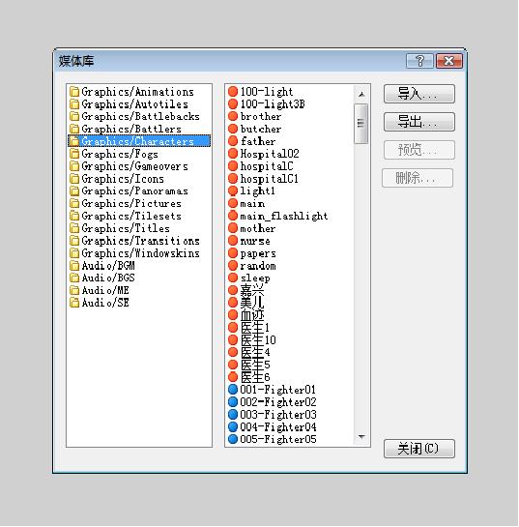Click the 关闭(C) close button

coord(418,449)
